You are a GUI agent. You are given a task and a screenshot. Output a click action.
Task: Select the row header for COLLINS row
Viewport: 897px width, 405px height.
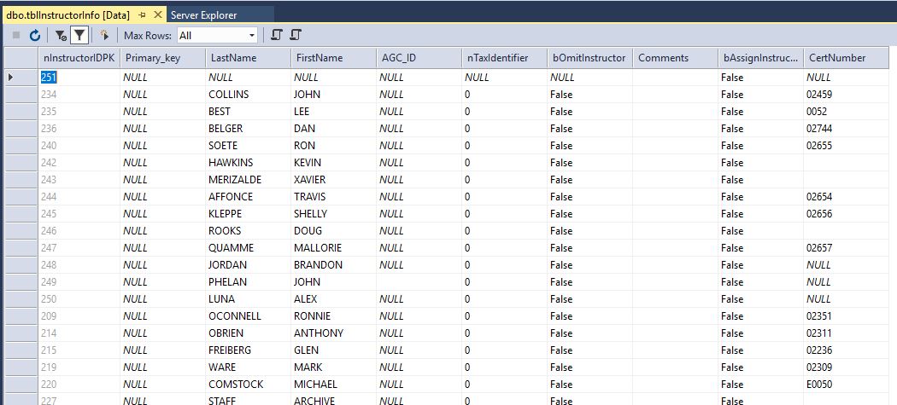21,95
